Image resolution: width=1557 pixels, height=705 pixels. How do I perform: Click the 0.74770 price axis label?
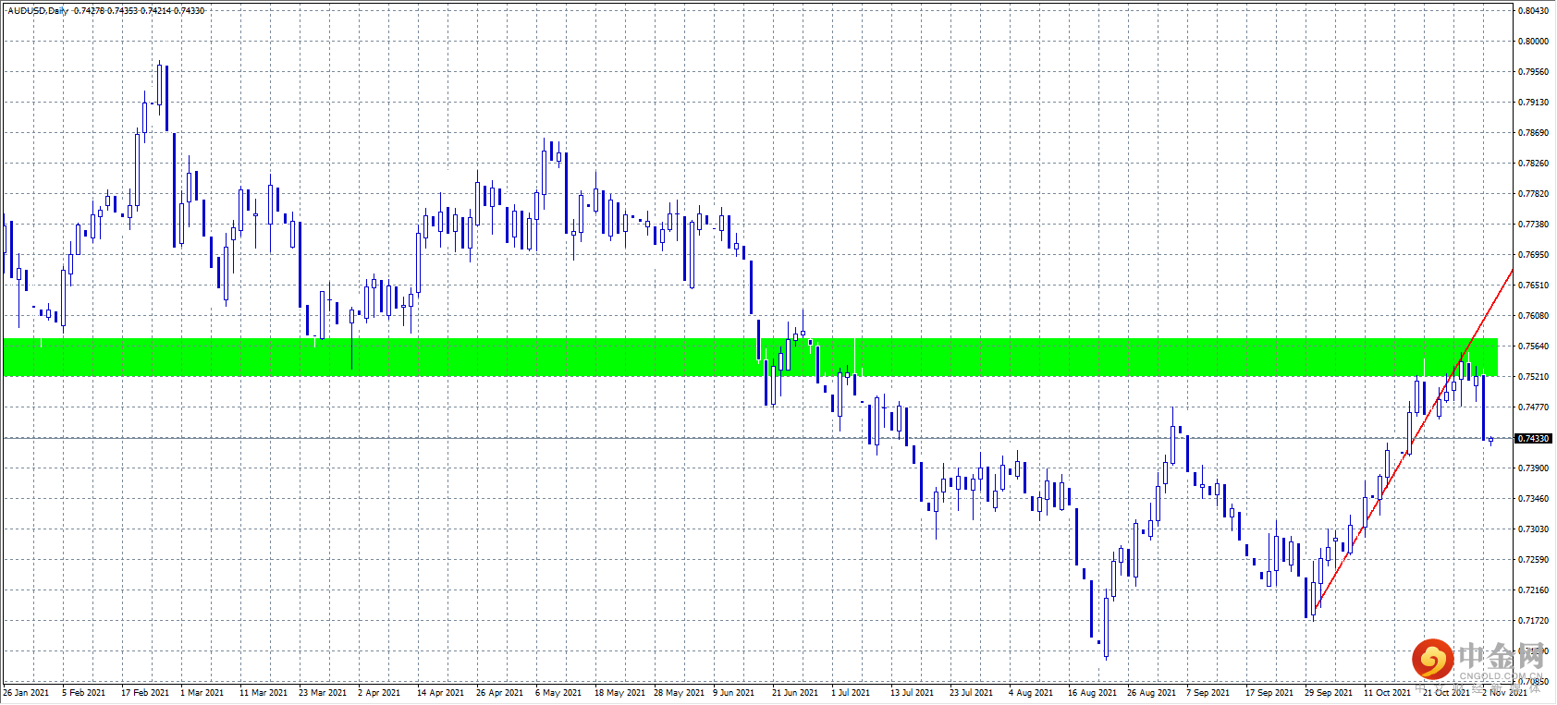coord(1534,407)
